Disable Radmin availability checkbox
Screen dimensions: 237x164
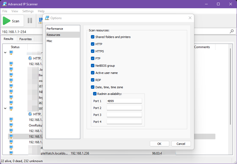coord(95,94)
